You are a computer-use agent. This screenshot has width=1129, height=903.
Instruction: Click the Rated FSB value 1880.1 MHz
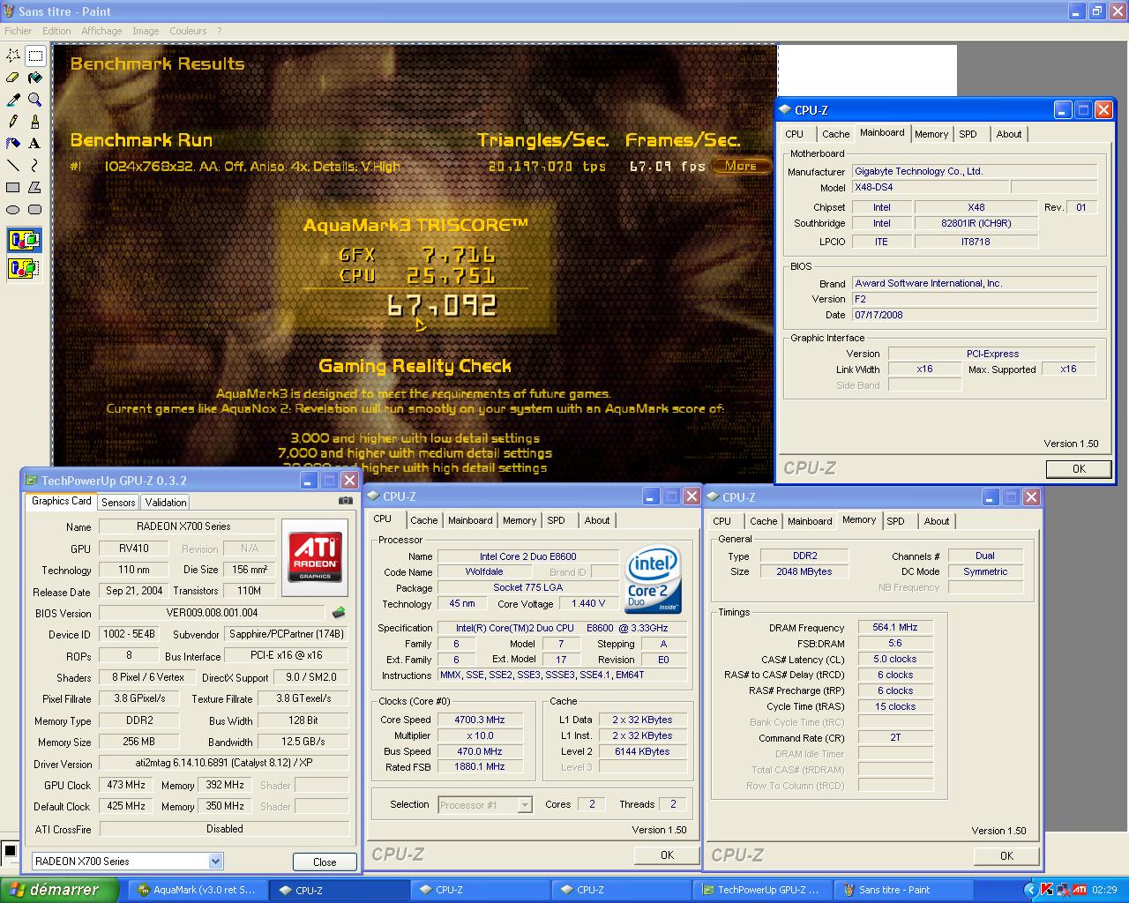(479, 767)
